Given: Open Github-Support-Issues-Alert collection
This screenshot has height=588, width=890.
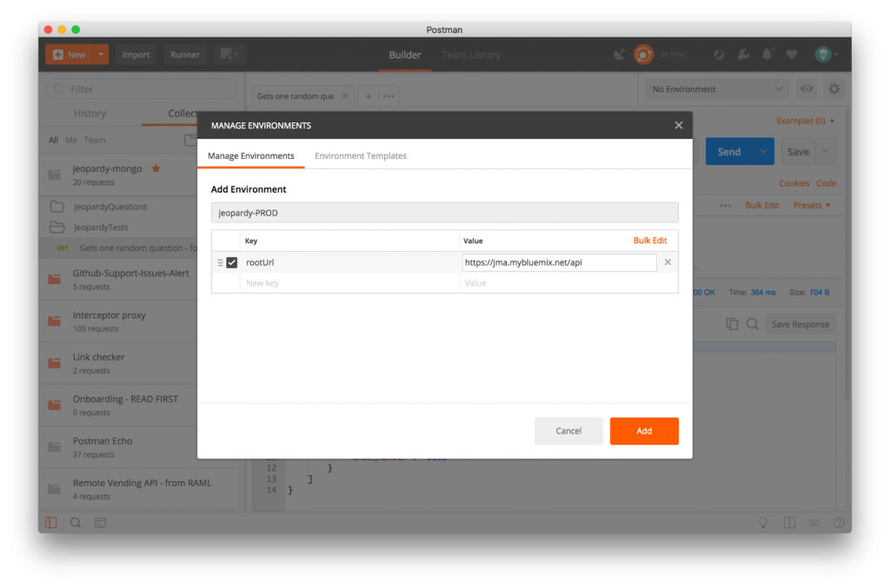Looking at the screenshot, I should coord(118,280).
